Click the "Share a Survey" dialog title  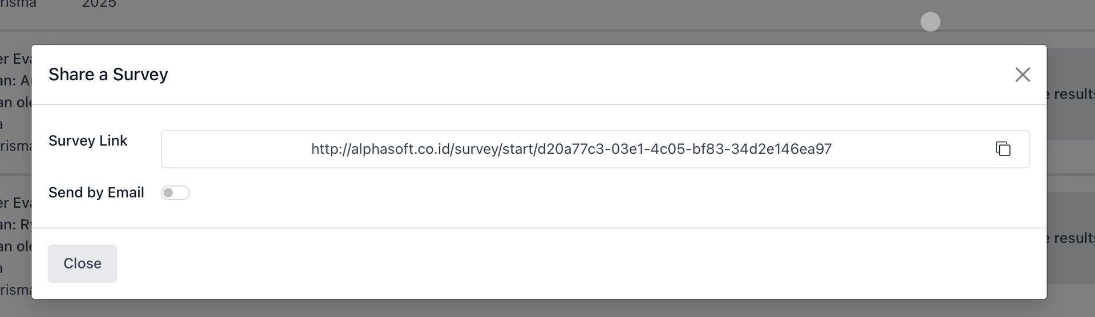108,75
